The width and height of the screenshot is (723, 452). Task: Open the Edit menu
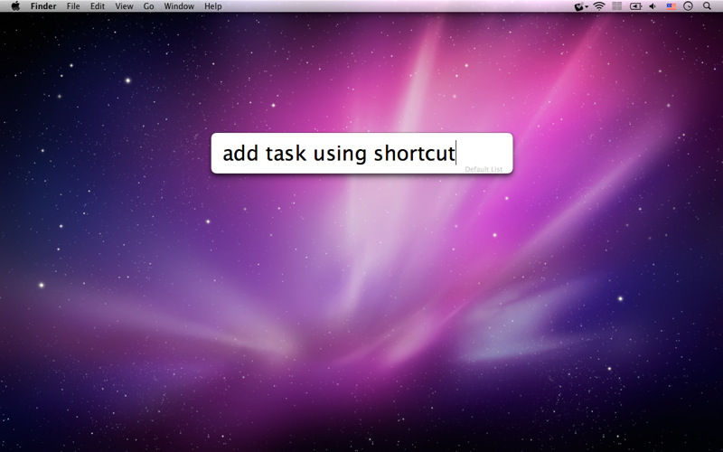pyautogui.click(x=98, y=6)
